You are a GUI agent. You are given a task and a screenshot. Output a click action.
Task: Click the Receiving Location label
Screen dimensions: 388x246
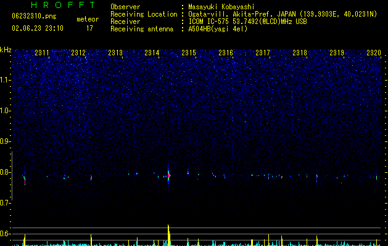[x=144, y=14]
